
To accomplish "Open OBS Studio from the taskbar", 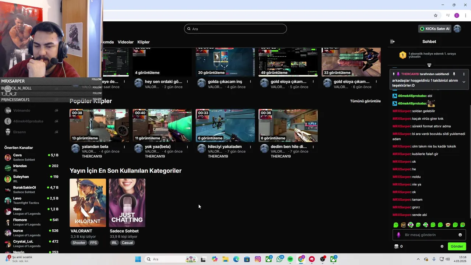I will coord(323,259).
